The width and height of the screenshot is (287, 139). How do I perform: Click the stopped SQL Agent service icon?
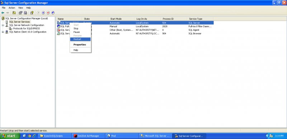[58, 30]
